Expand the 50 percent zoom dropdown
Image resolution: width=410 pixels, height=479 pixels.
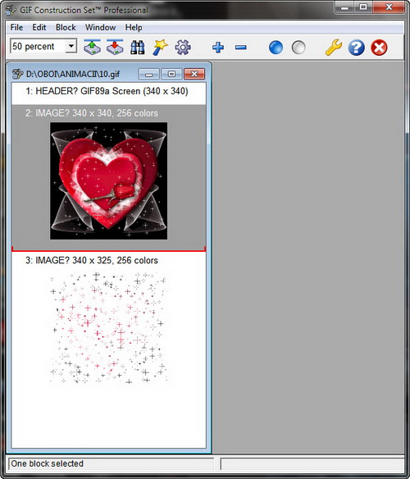coord(71,46)
